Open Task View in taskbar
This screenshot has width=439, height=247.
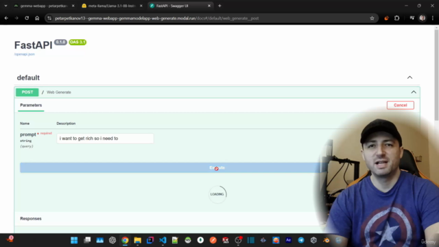(x=87, y=240)
